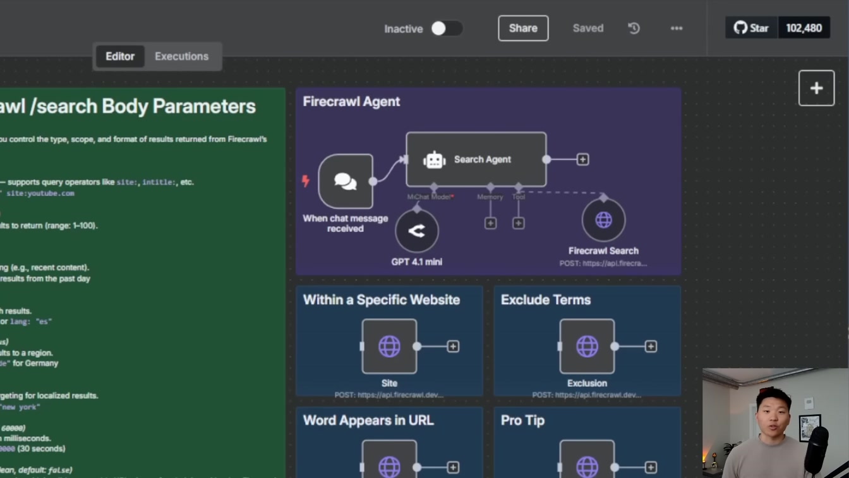Viewport: 849px width, 478px height.
Task: Click the GitHub Star button
Action: pyautogui.click(x=752, y=28)
